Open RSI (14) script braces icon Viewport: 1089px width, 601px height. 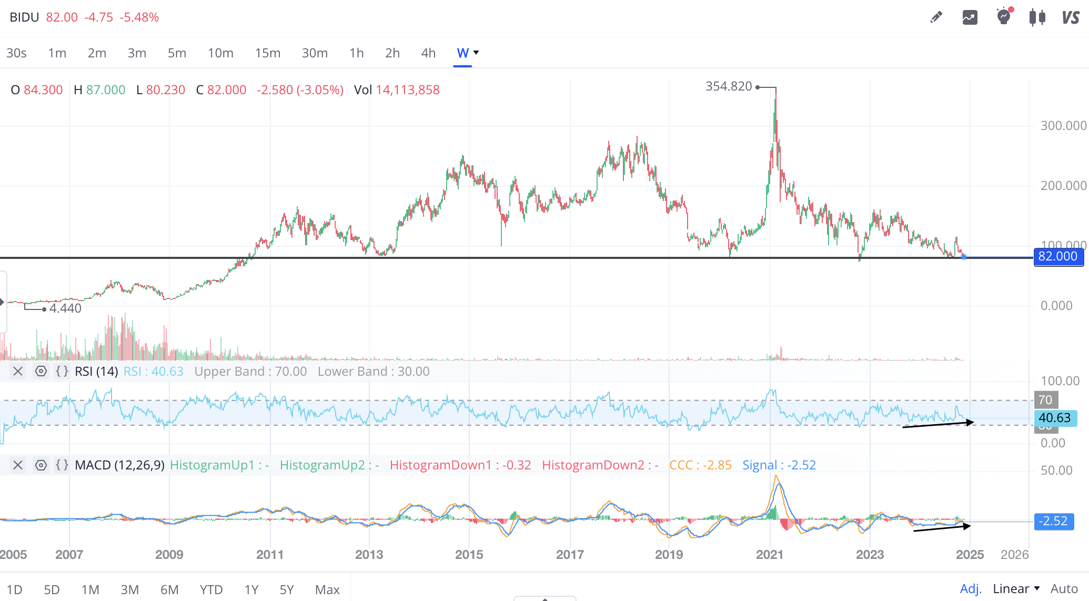pos(62,371)
